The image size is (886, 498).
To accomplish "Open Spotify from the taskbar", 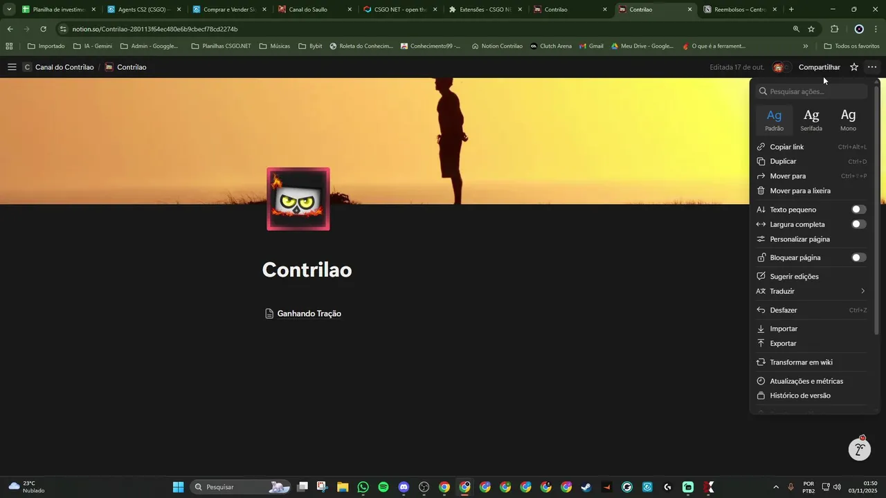I will point(383,487).
